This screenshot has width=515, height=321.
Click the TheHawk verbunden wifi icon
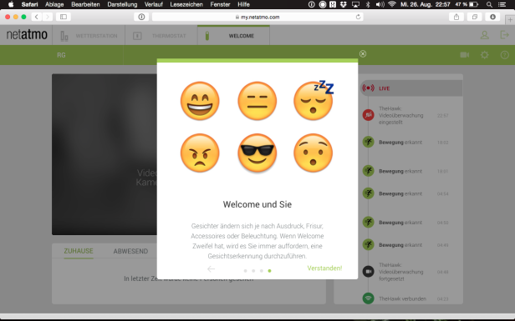368,298
